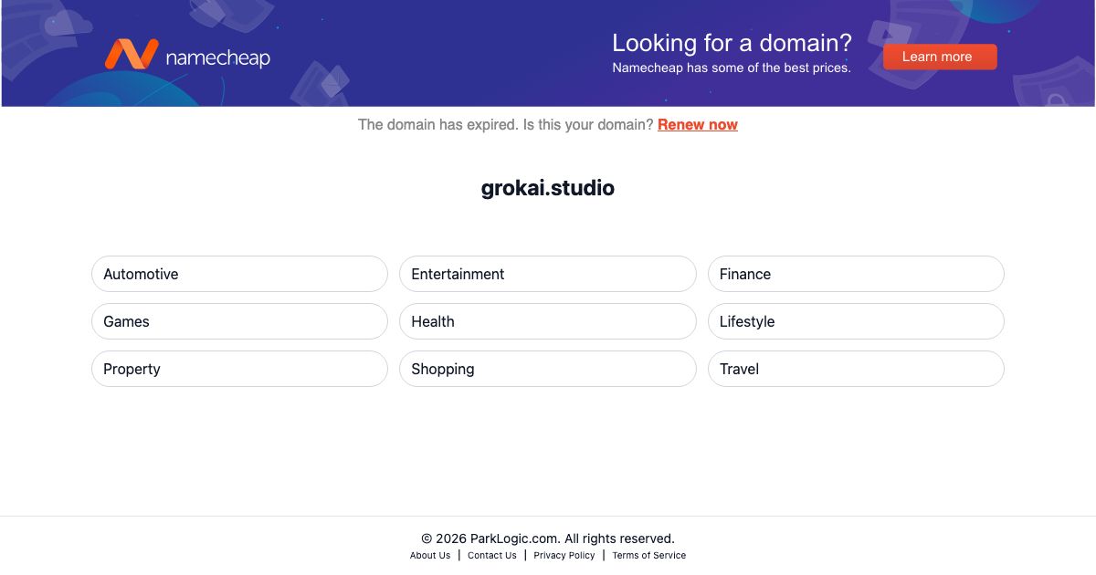Open the Finance category
This screenshot has height=575, width=1096.
[856, 274]
